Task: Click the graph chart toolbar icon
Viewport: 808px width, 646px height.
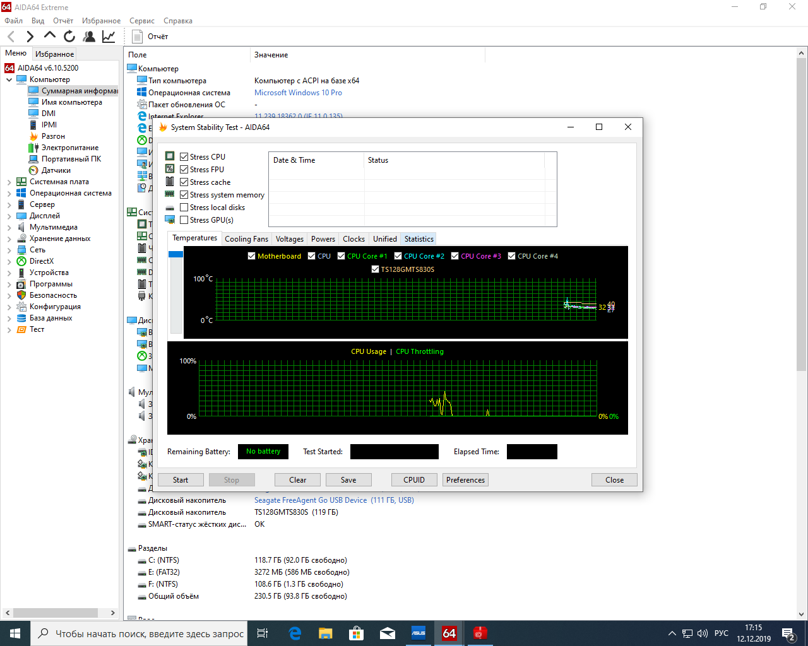Action: pos(109,37)
